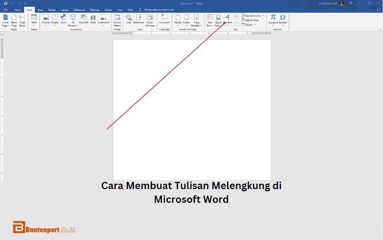Screen dimensions: 383x240
Task: Take a Screenshot with the Screenshot tool
Action: 103,20
